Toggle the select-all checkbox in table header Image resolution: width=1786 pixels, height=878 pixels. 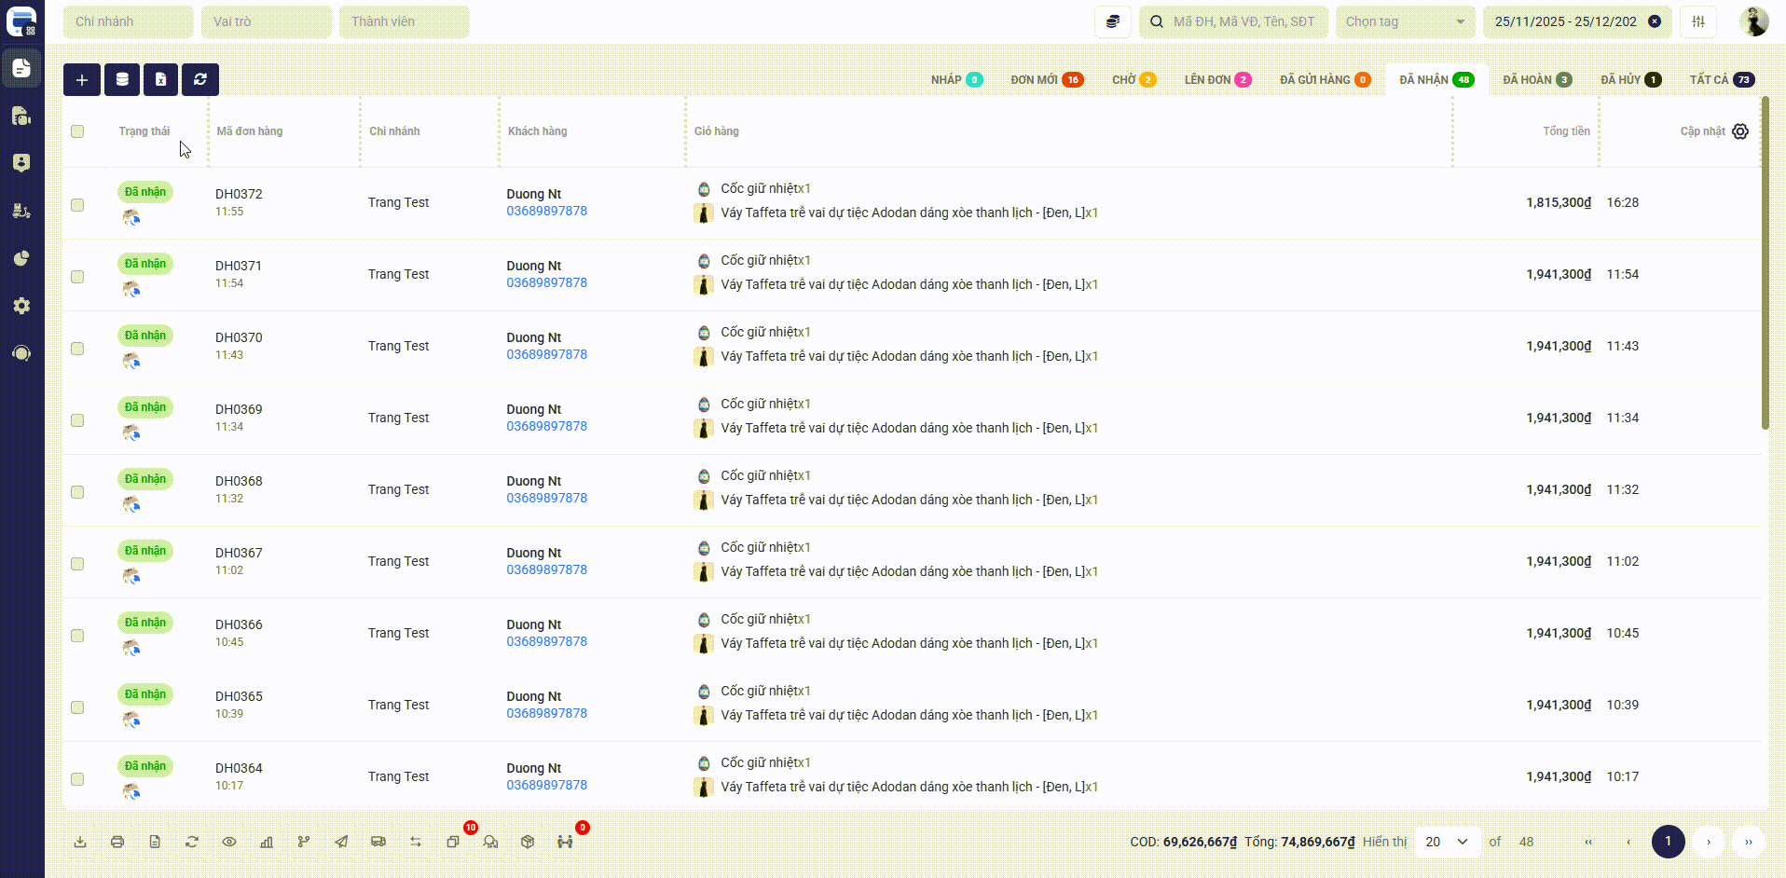pos(77,131)
